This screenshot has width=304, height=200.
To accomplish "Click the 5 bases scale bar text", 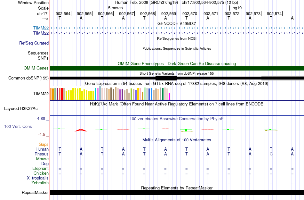I will (115, 8).
